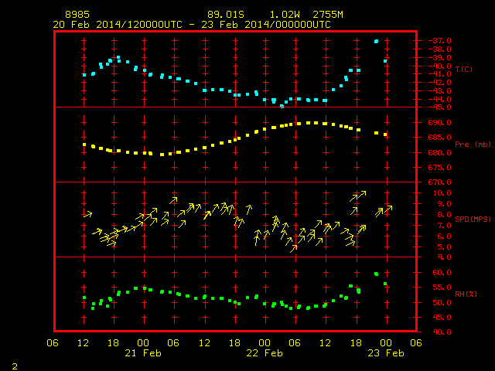Click the highest green humidity point near 60.0
Viewport: 495px width, 371px height.
pos(376,274)
